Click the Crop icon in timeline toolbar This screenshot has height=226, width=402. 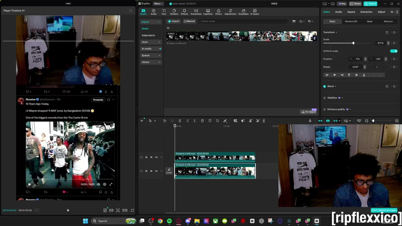[x=217, y=121]
